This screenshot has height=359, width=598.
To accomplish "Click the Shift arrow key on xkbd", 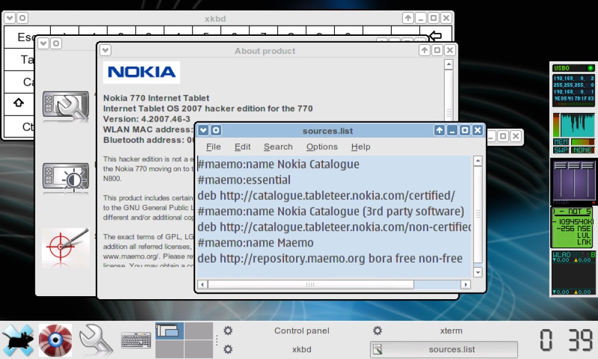I will [x=19, y=103].
